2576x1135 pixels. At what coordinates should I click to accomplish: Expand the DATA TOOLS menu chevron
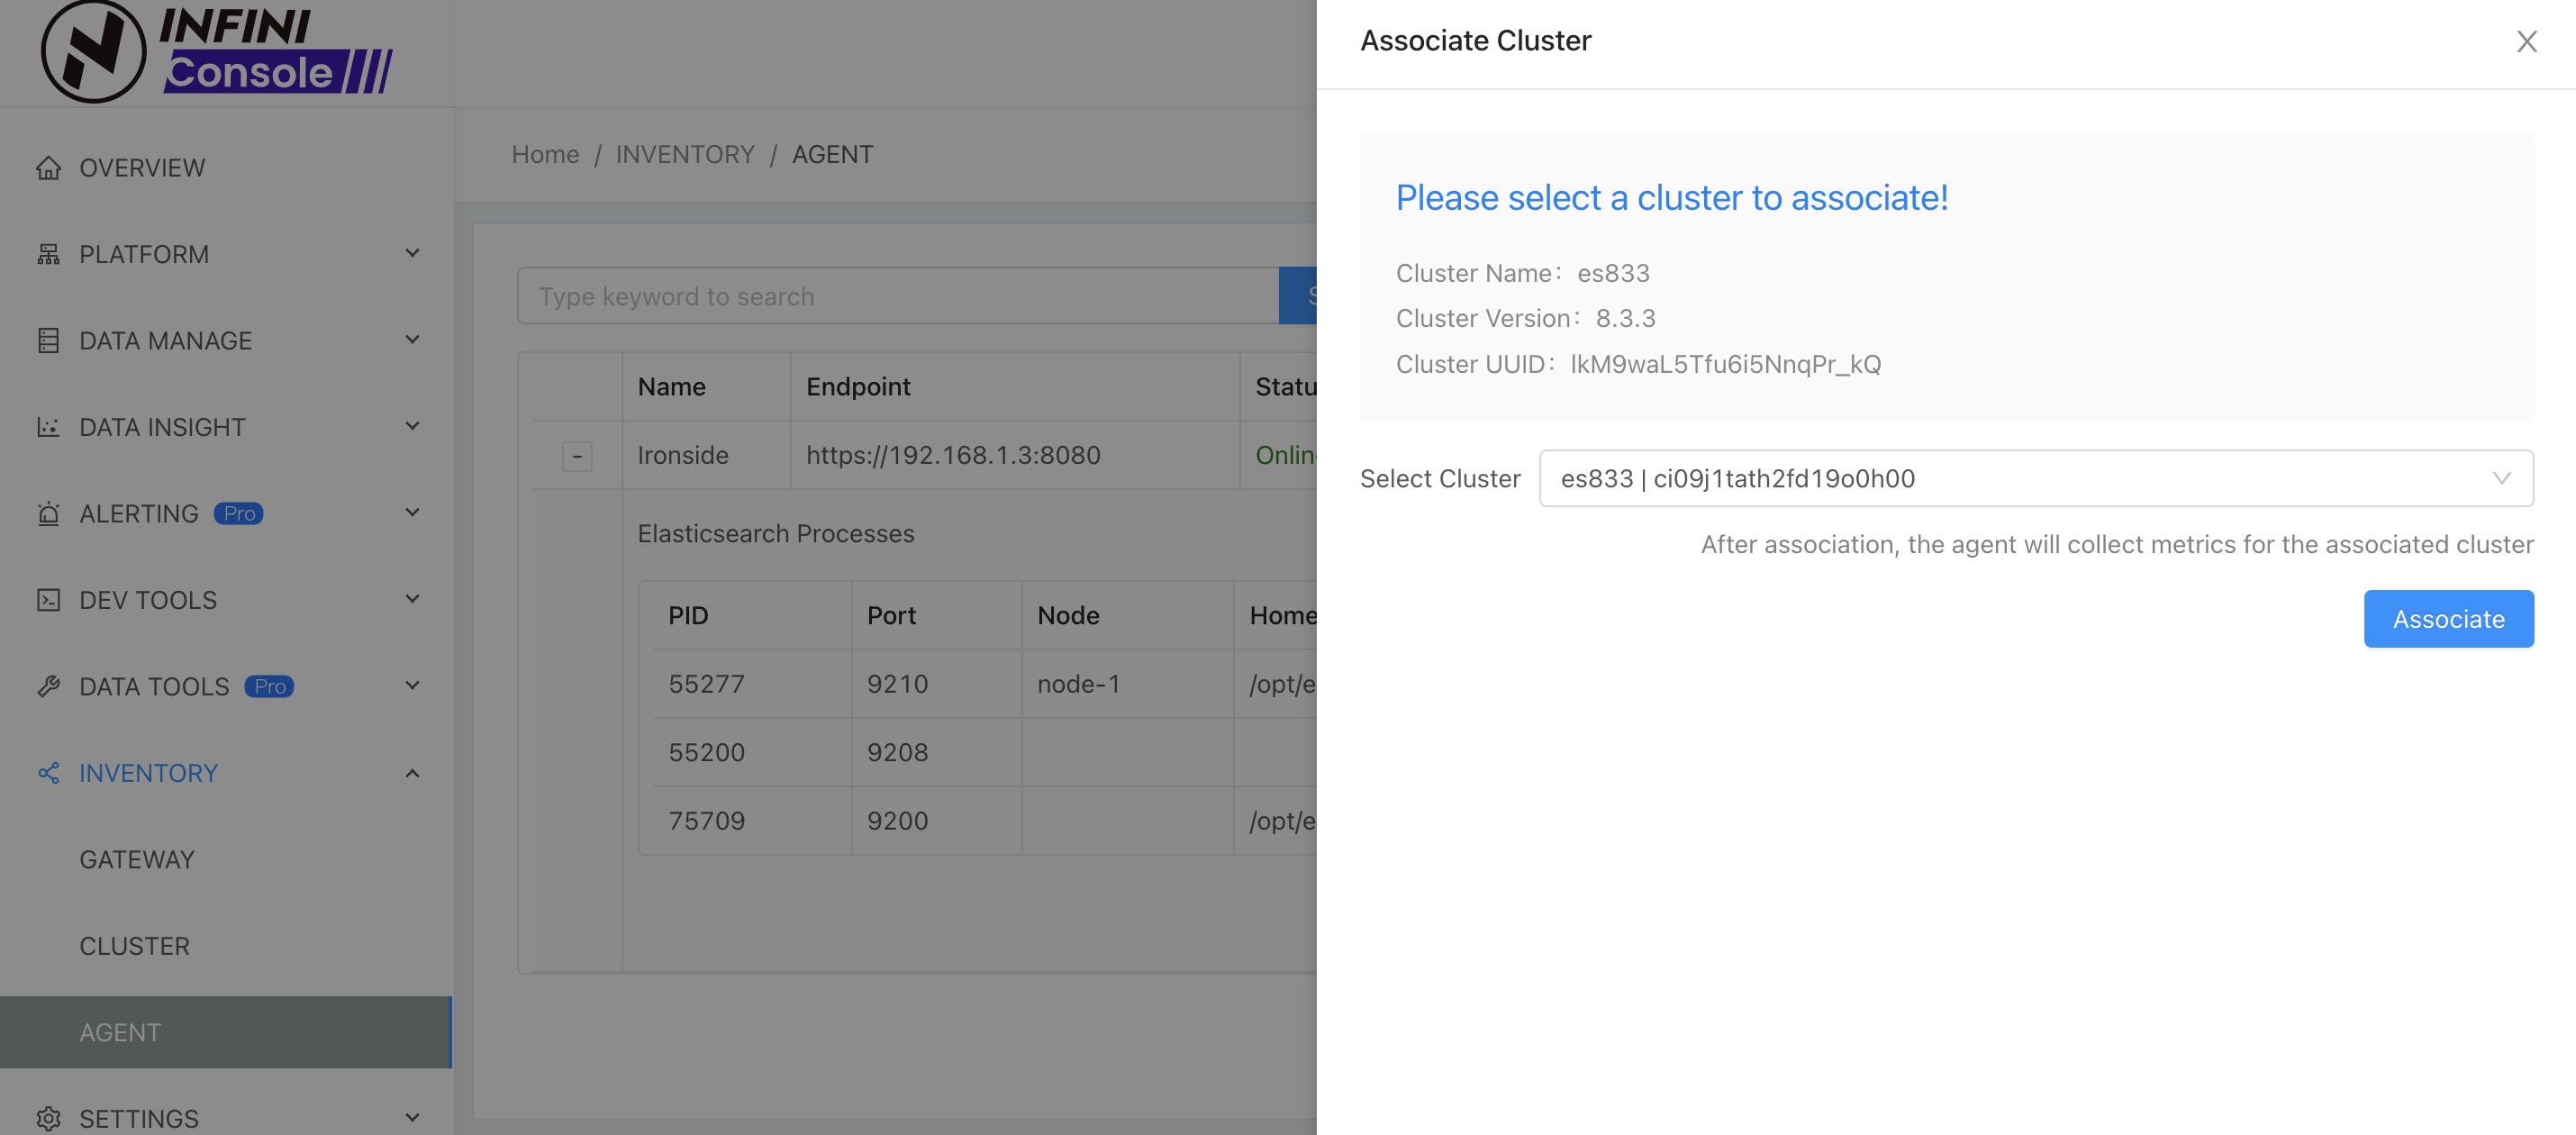point(412,686)
